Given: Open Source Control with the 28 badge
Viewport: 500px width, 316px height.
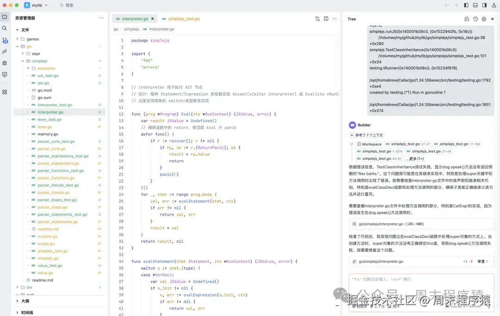Looking at the screenshot, I should (5, 40).
